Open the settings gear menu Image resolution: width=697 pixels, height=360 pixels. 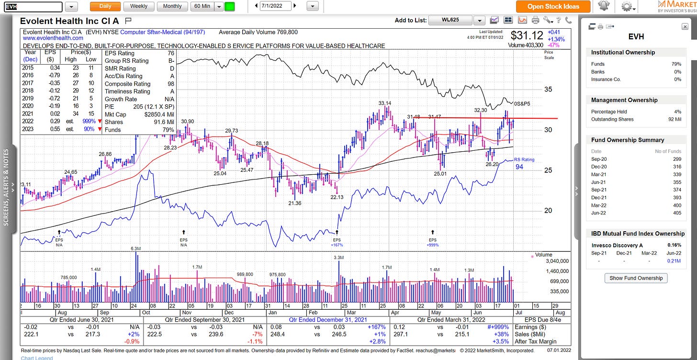coord(627,6)
